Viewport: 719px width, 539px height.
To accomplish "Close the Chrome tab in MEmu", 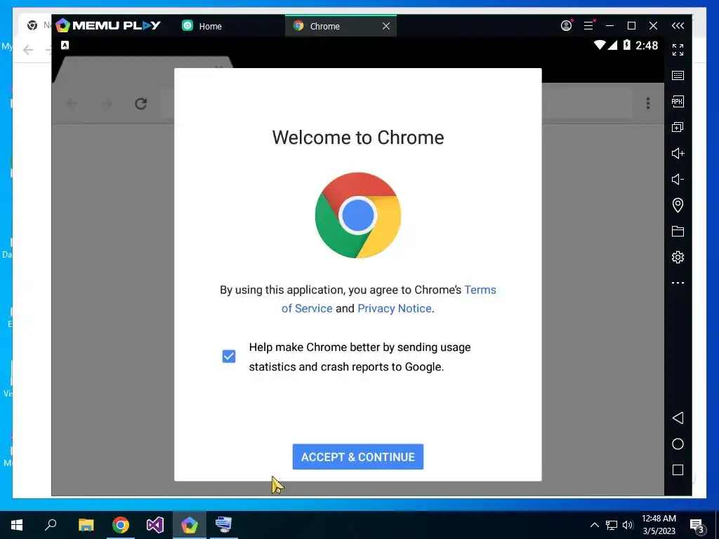I will [x=386, y=26].
